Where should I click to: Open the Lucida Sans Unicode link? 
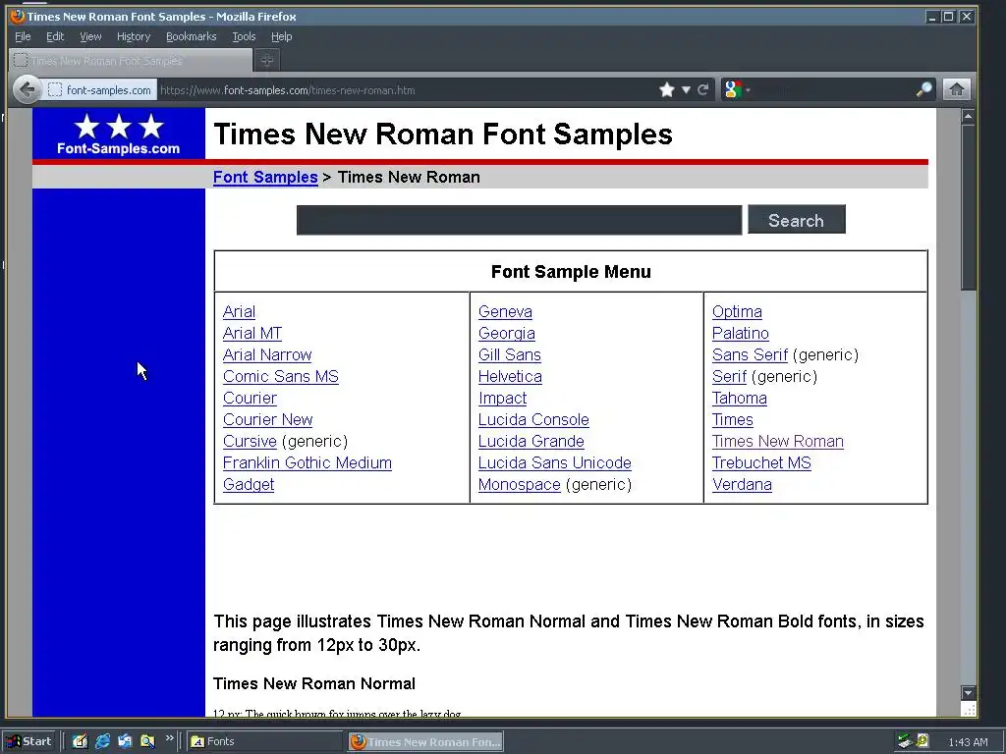click(x=555, y=463)
